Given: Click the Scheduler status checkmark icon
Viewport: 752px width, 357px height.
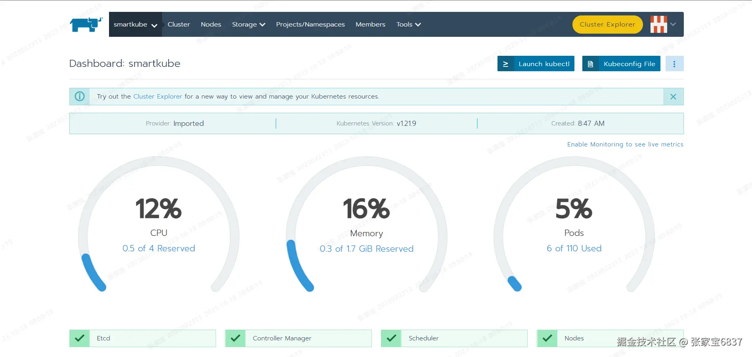Looking at the screenshot, I should [391, 338].
